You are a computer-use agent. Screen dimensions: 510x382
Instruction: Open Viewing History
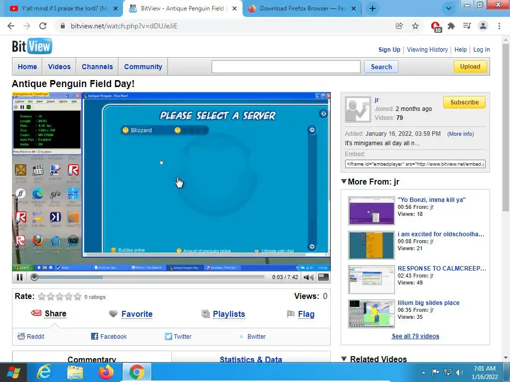click(x=427, y=49)
